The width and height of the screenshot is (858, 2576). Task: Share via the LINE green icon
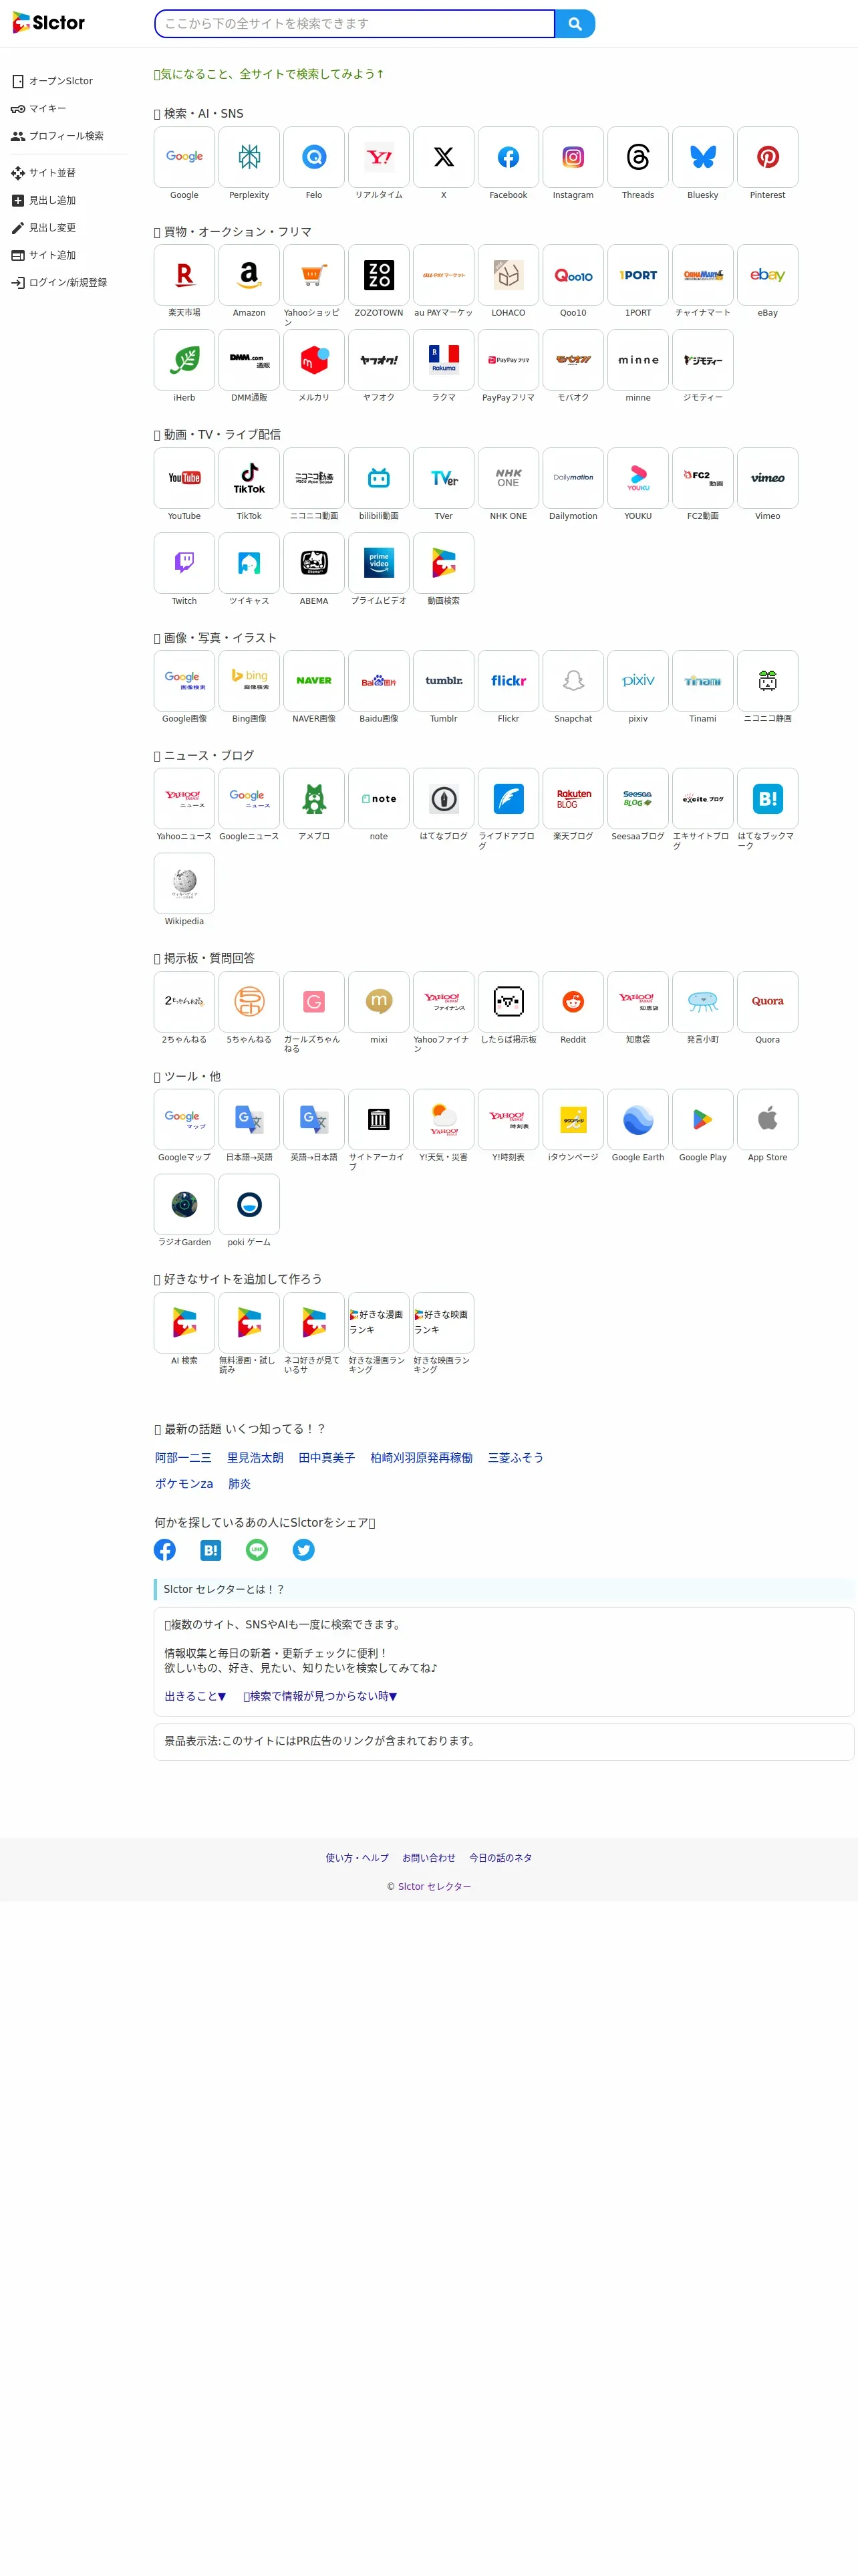click(x=257, y=1550)
